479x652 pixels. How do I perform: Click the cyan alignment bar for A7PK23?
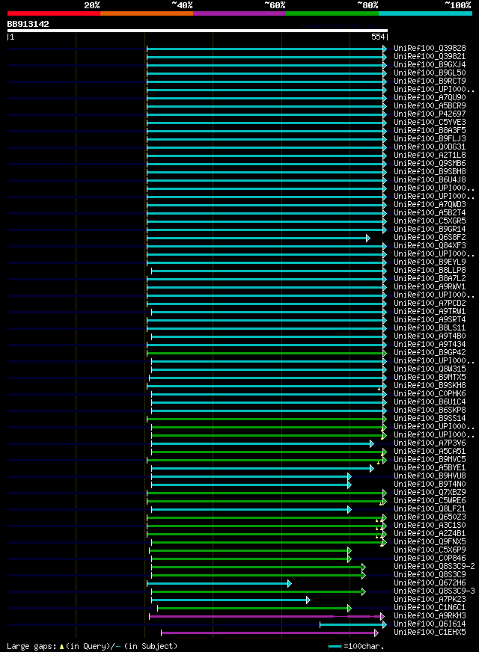pyautogui.click(x=231, y=600)
